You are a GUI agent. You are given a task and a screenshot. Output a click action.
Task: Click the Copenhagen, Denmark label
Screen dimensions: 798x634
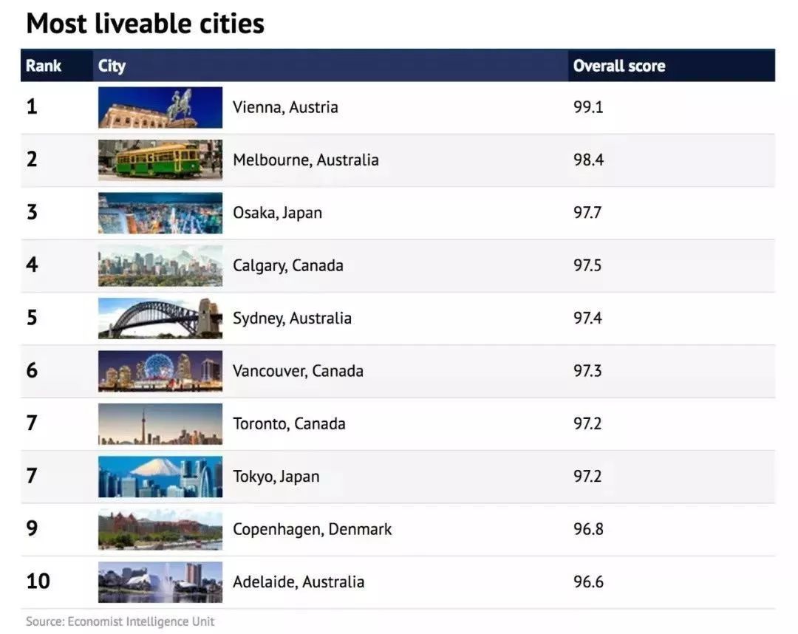point(312,529)
